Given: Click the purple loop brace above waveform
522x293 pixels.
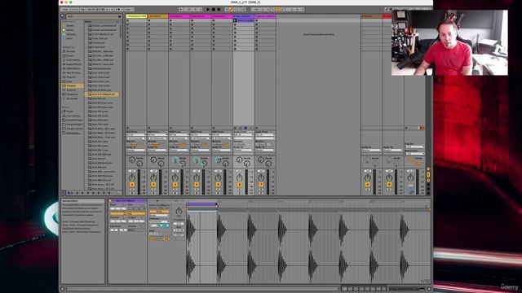Looking at the screenshot, I should pyautogui.click(x=201, y=204).
